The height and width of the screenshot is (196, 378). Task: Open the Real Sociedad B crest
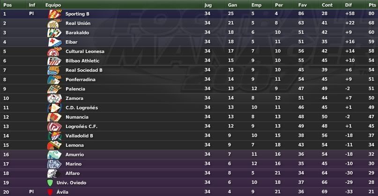(54, 70)
